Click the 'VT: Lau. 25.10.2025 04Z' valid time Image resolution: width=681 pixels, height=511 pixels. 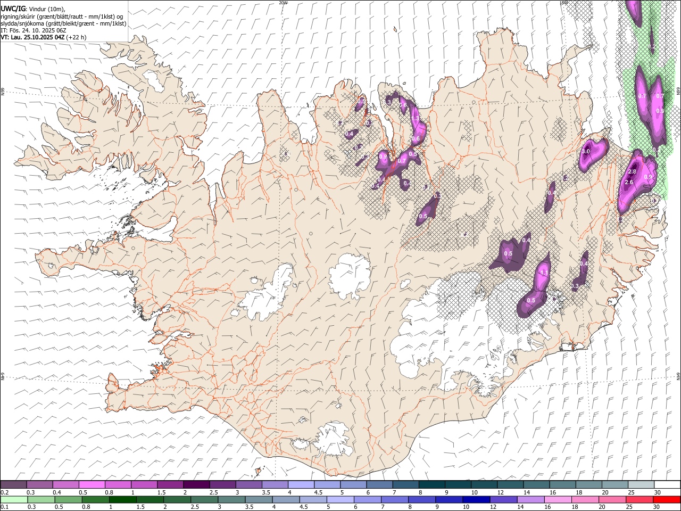tap(33, 37)
